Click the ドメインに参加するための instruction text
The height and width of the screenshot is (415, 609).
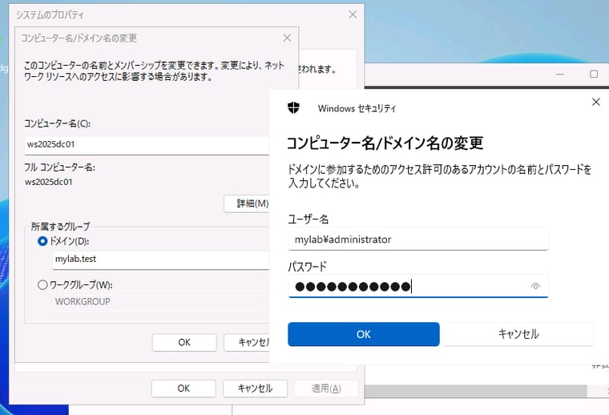[439, 176]
